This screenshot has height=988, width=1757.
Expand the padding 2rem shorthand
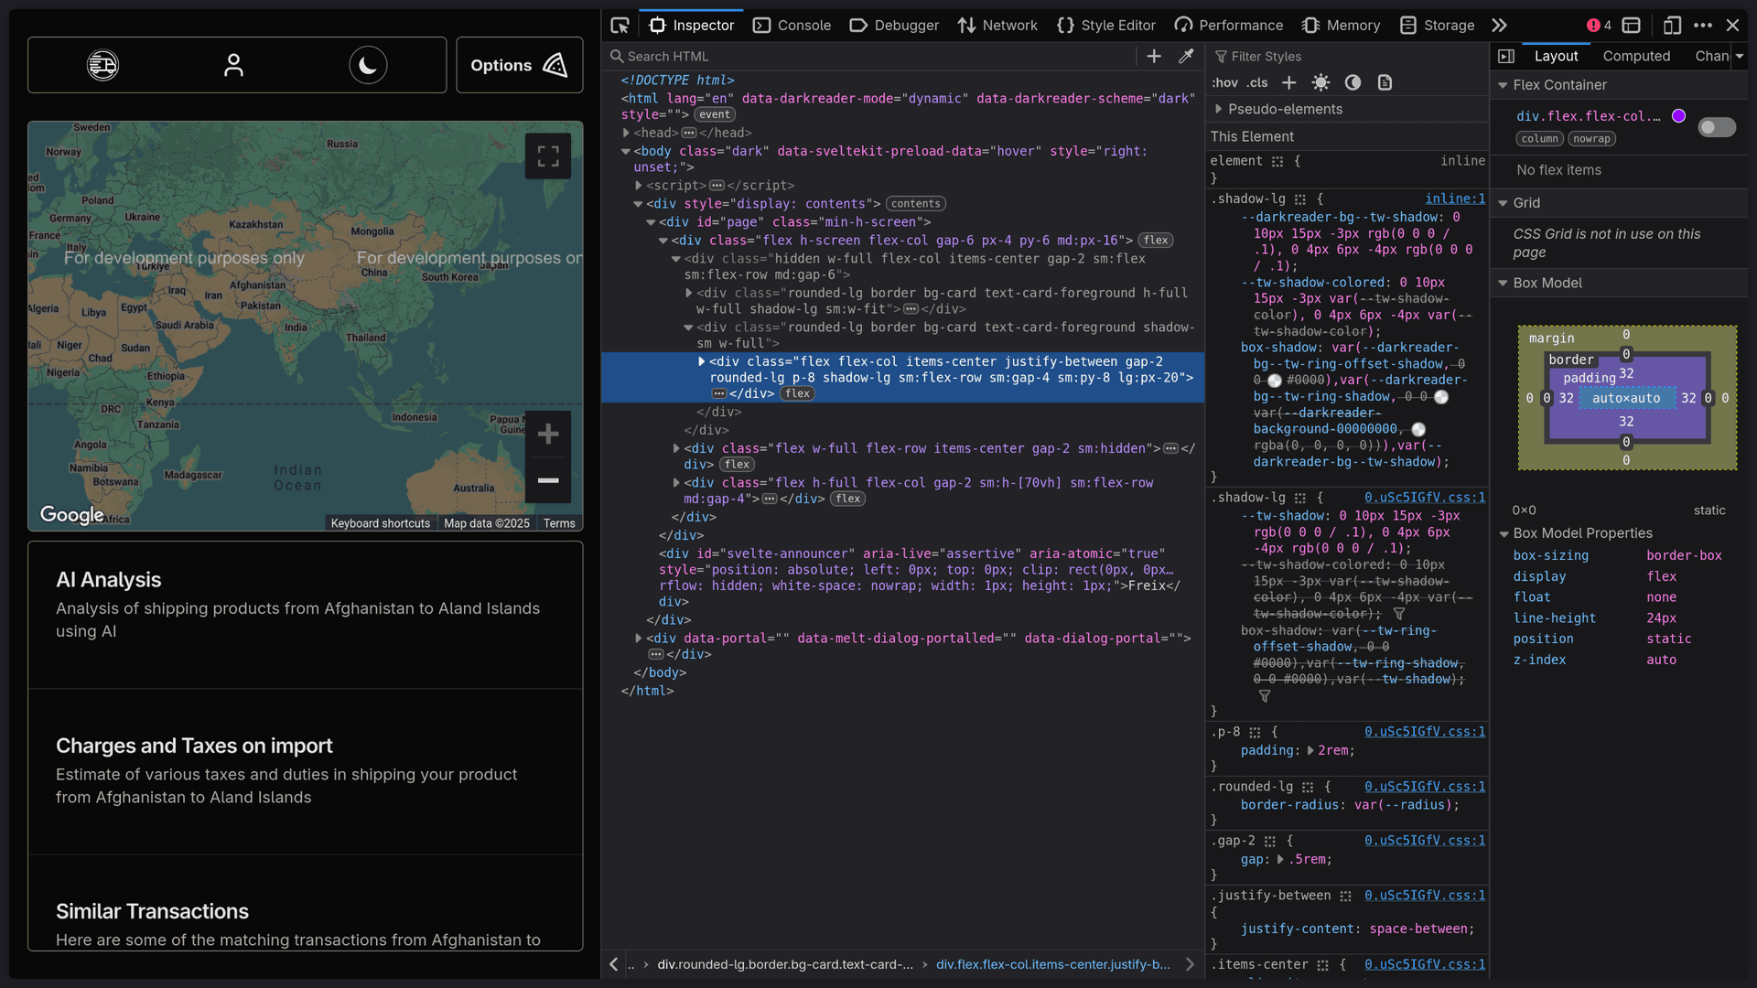coord(1310,751)
